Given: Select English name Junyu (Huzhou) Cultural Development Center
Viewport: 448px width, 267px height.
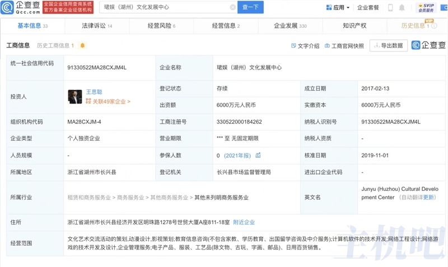Looking at the screenshot, I should (x=400, y=193).
